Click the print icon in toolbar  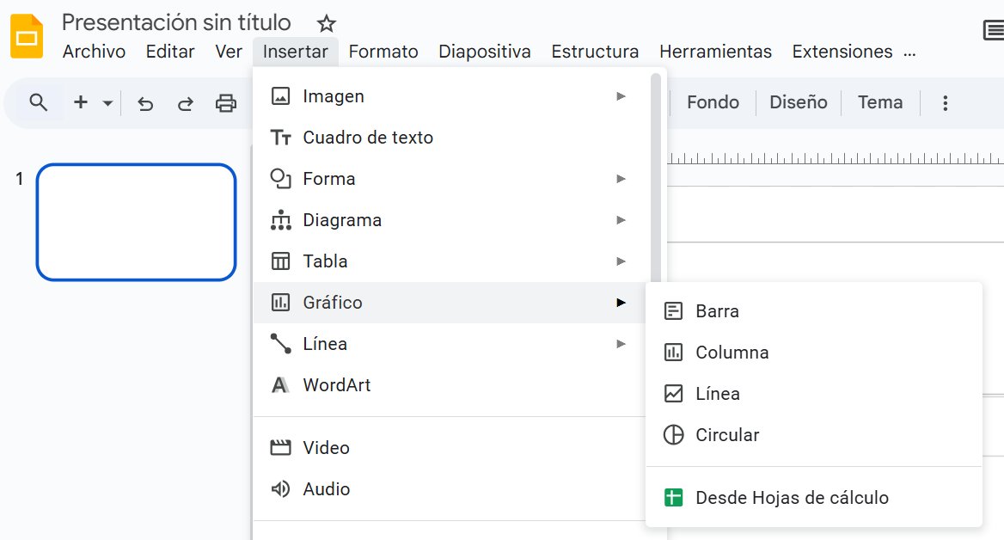click(x=225, y=103)
